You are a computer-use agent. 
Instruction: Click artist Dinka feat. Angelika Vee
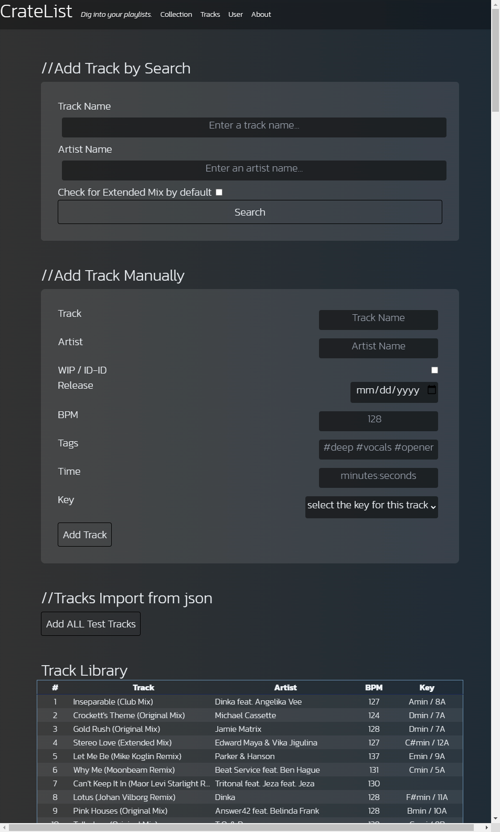click(x=258, y=702)
